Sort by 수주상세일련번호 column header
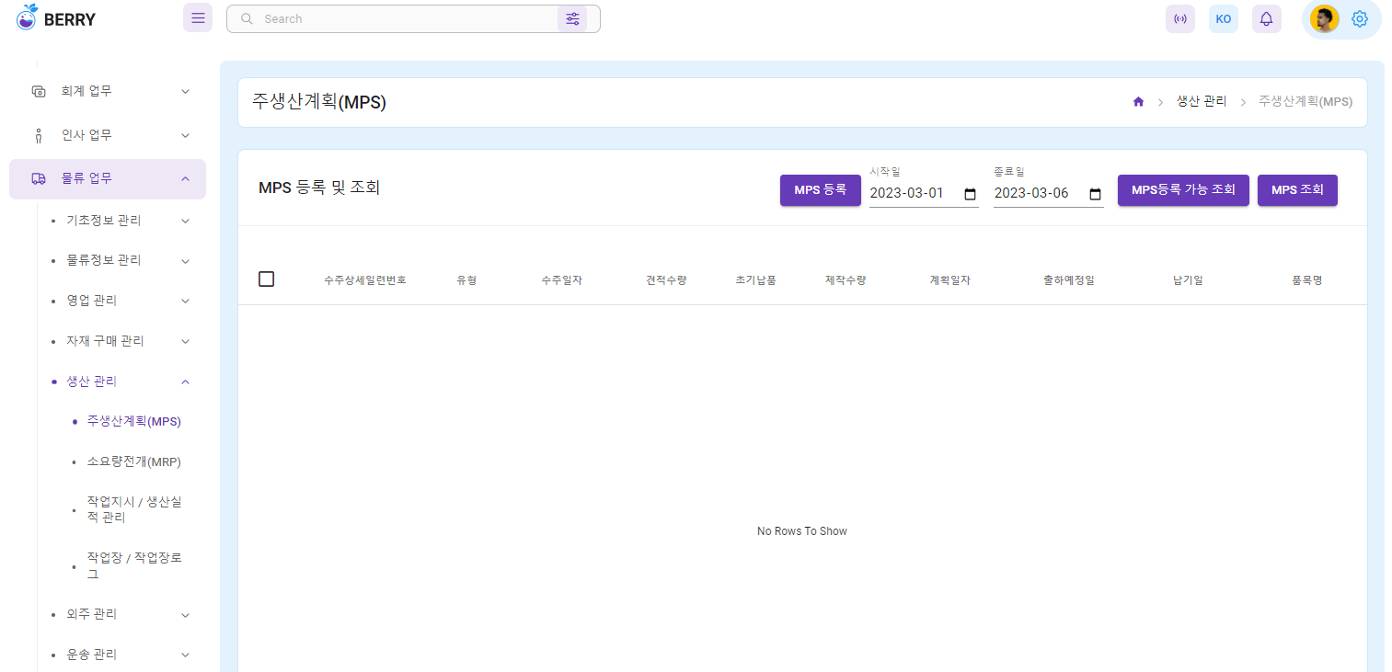Screen dimensions: 1392x672 pos(365,279)
